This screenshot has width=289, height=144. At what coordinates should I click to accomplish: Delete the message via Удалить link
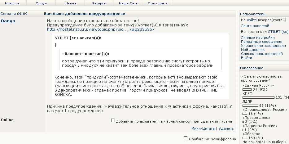pyautogui.click(x=226, y=128)
